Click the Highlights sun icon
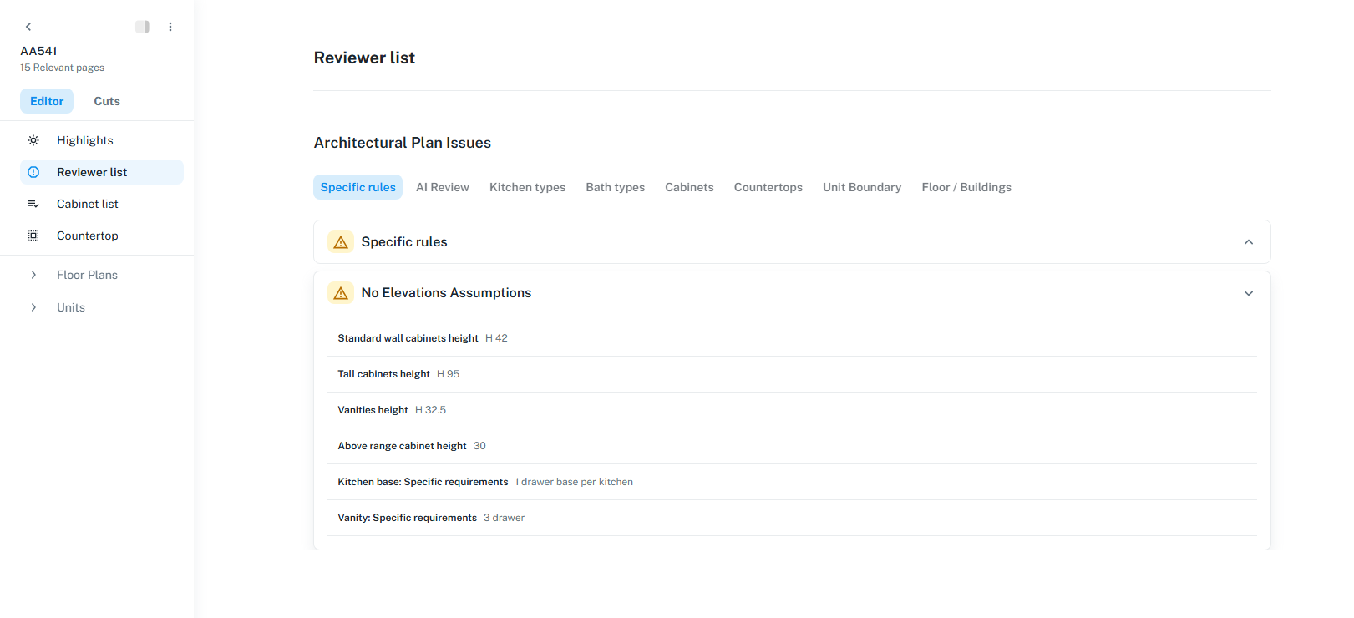Viewport: 1354px width, 618px height. pos(33,140)
